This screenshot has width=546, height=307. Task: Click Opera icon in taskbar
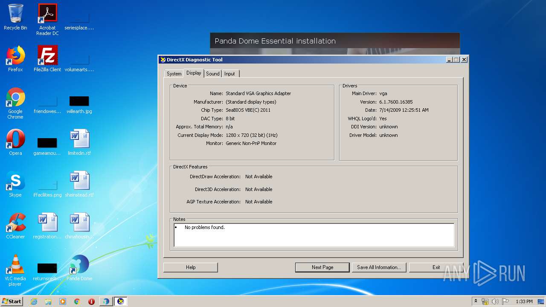coord(91,301)
